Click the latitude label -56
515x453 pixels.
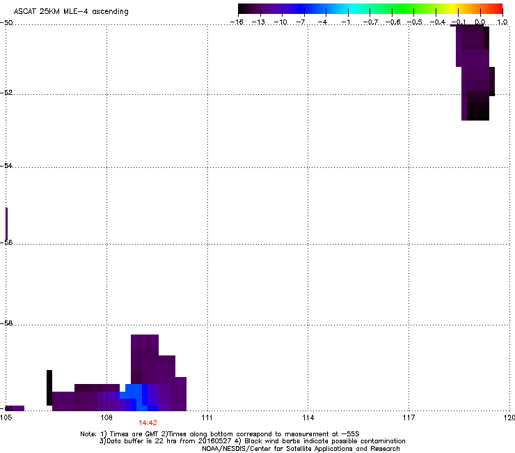pos(6,242)
